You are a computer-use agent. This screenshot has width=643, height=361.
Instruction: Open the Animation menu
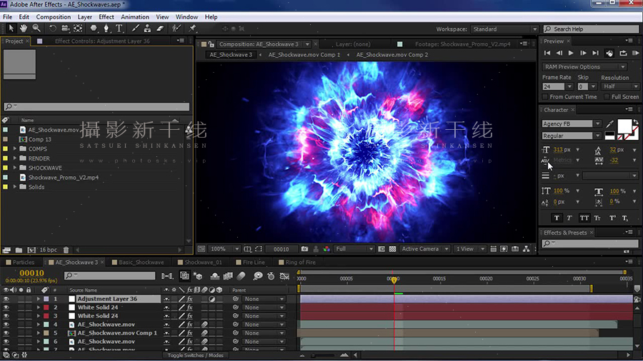(x=135, y=17)
